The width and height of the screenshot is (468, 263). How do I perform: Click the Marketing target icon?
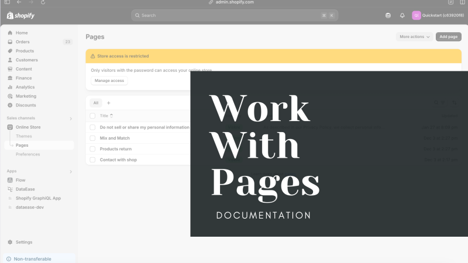10,96
